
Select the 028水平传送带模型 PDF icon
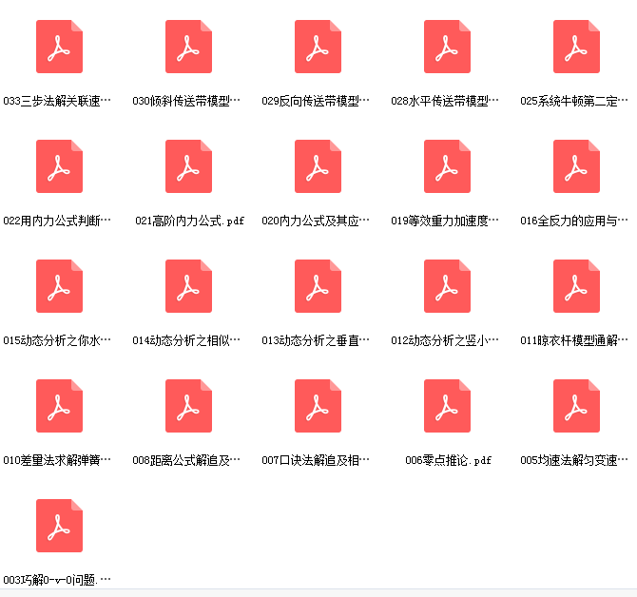pyautogui.click(x=447, y=47)
